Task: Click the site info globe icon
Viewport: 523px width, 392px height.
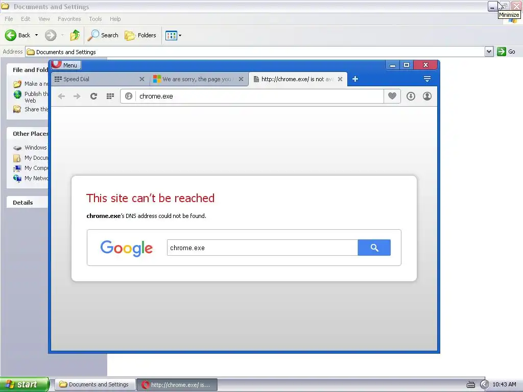Action: (x=128, y=96)
